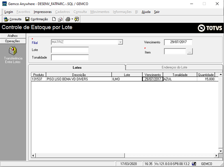Click the Vencimento date field
The height and width of the screenshot is (167, 224).
click(x=178, y=42)
